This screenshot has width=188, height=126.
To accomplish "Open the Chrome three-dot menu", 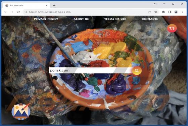I will tap(182, 12).
